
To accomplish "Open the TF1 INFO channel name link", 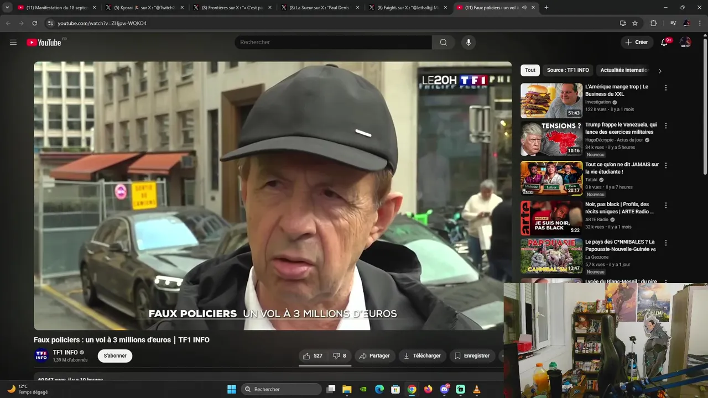I will point(65,353).
